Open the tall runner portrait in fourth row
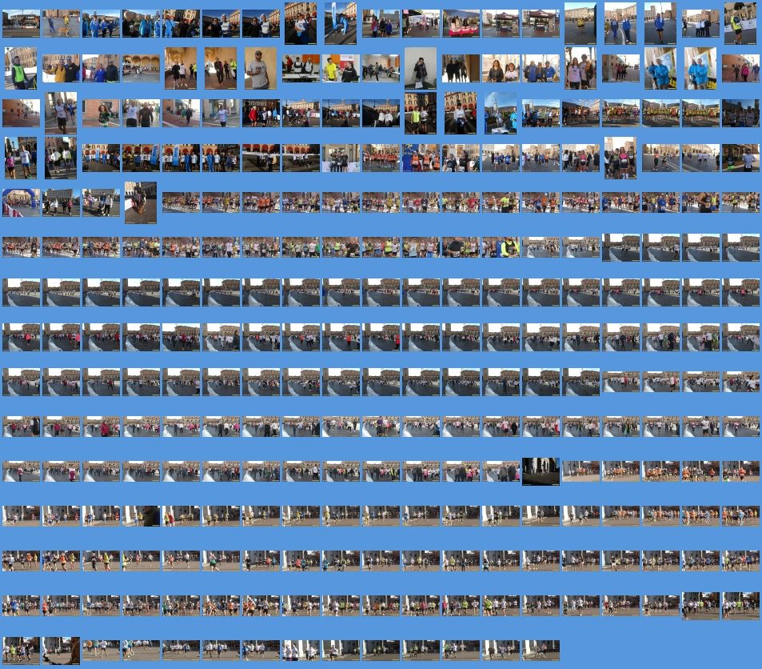762x669 pixels. [620, 158]
